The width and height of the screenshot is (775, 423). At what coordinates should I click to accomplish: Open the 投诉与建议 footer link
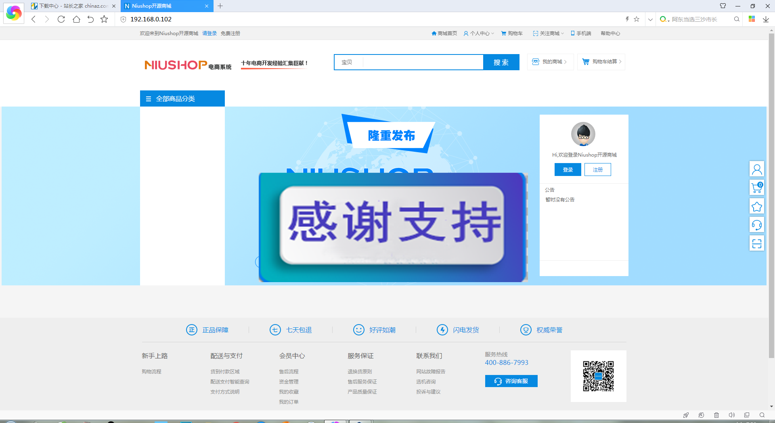pos(428,392)
